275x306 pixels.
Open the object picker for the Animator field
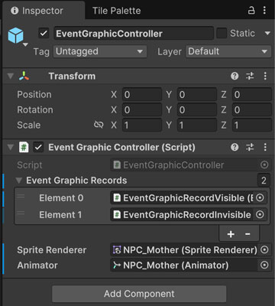tap(264, 265)
